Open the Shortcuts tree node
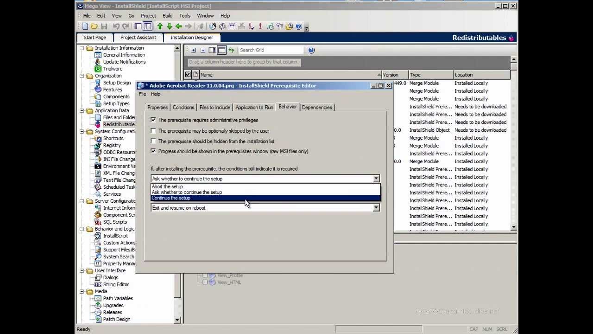The width and height of the screenshot is (593, 334). (113, 138)
